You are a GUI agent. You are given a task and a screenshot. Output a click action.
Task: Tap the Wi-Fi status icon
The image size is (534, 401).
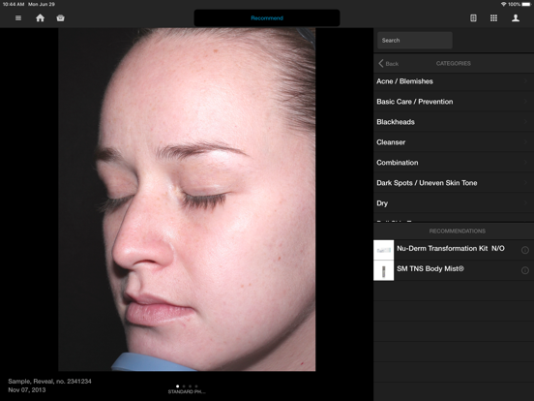click(x=503, y=5)
